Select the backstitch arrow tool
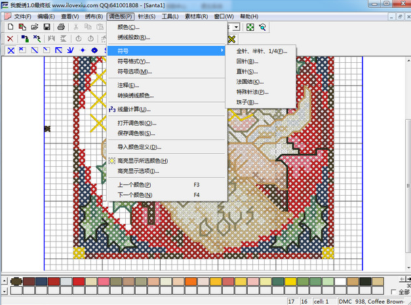 click(58, 50)
